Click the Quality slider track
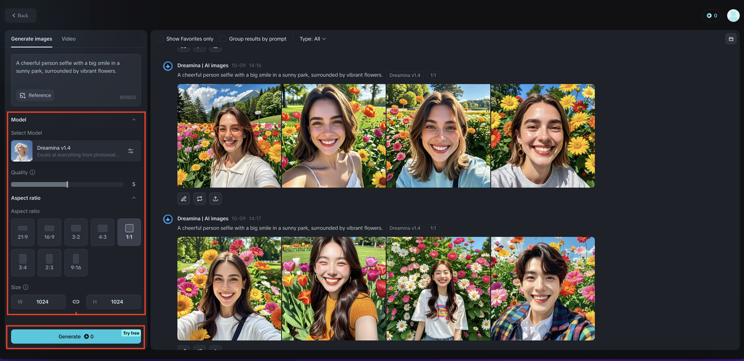The image size is (744, 361). (67, 185)
